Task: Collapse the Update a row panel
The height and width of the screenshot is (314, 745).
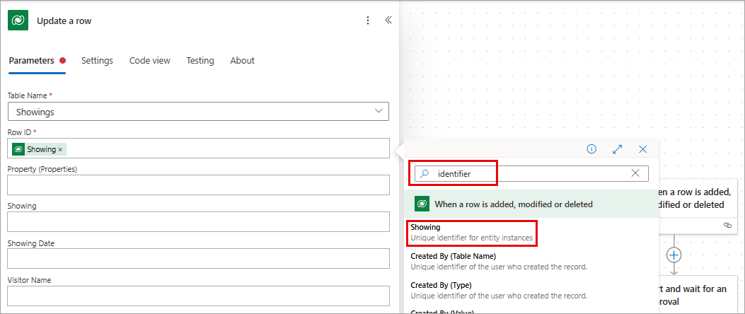Action: [x=388, y=21]
